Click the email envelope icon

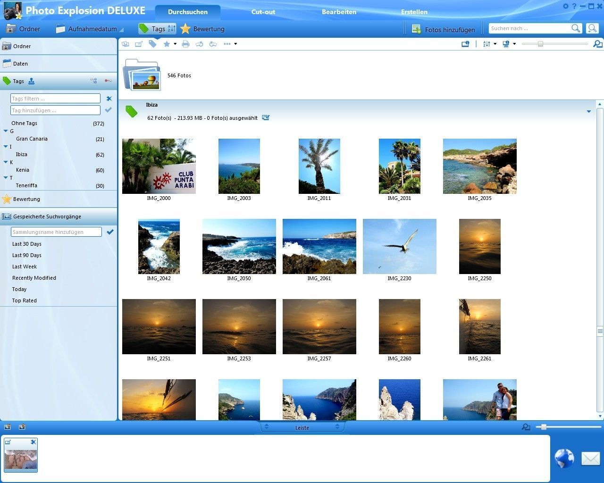coord(590,458)
